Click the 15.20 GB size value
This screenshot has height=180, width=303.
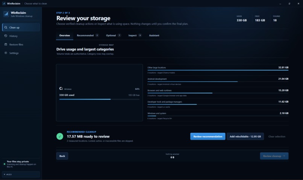pos(283,90)
